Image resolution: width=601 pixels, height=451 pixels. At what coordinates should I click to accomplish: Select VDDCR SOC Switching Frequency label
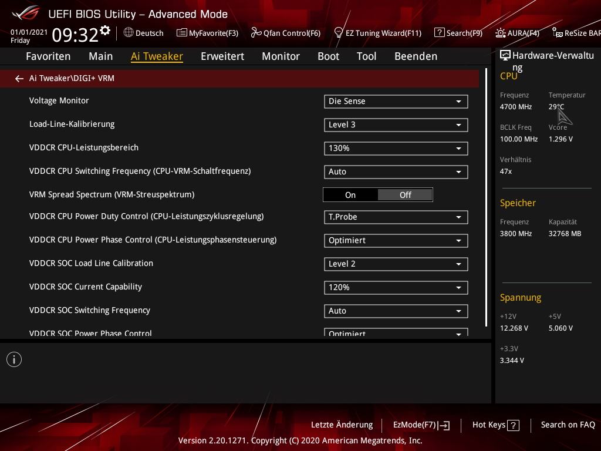tap(90, 310)
